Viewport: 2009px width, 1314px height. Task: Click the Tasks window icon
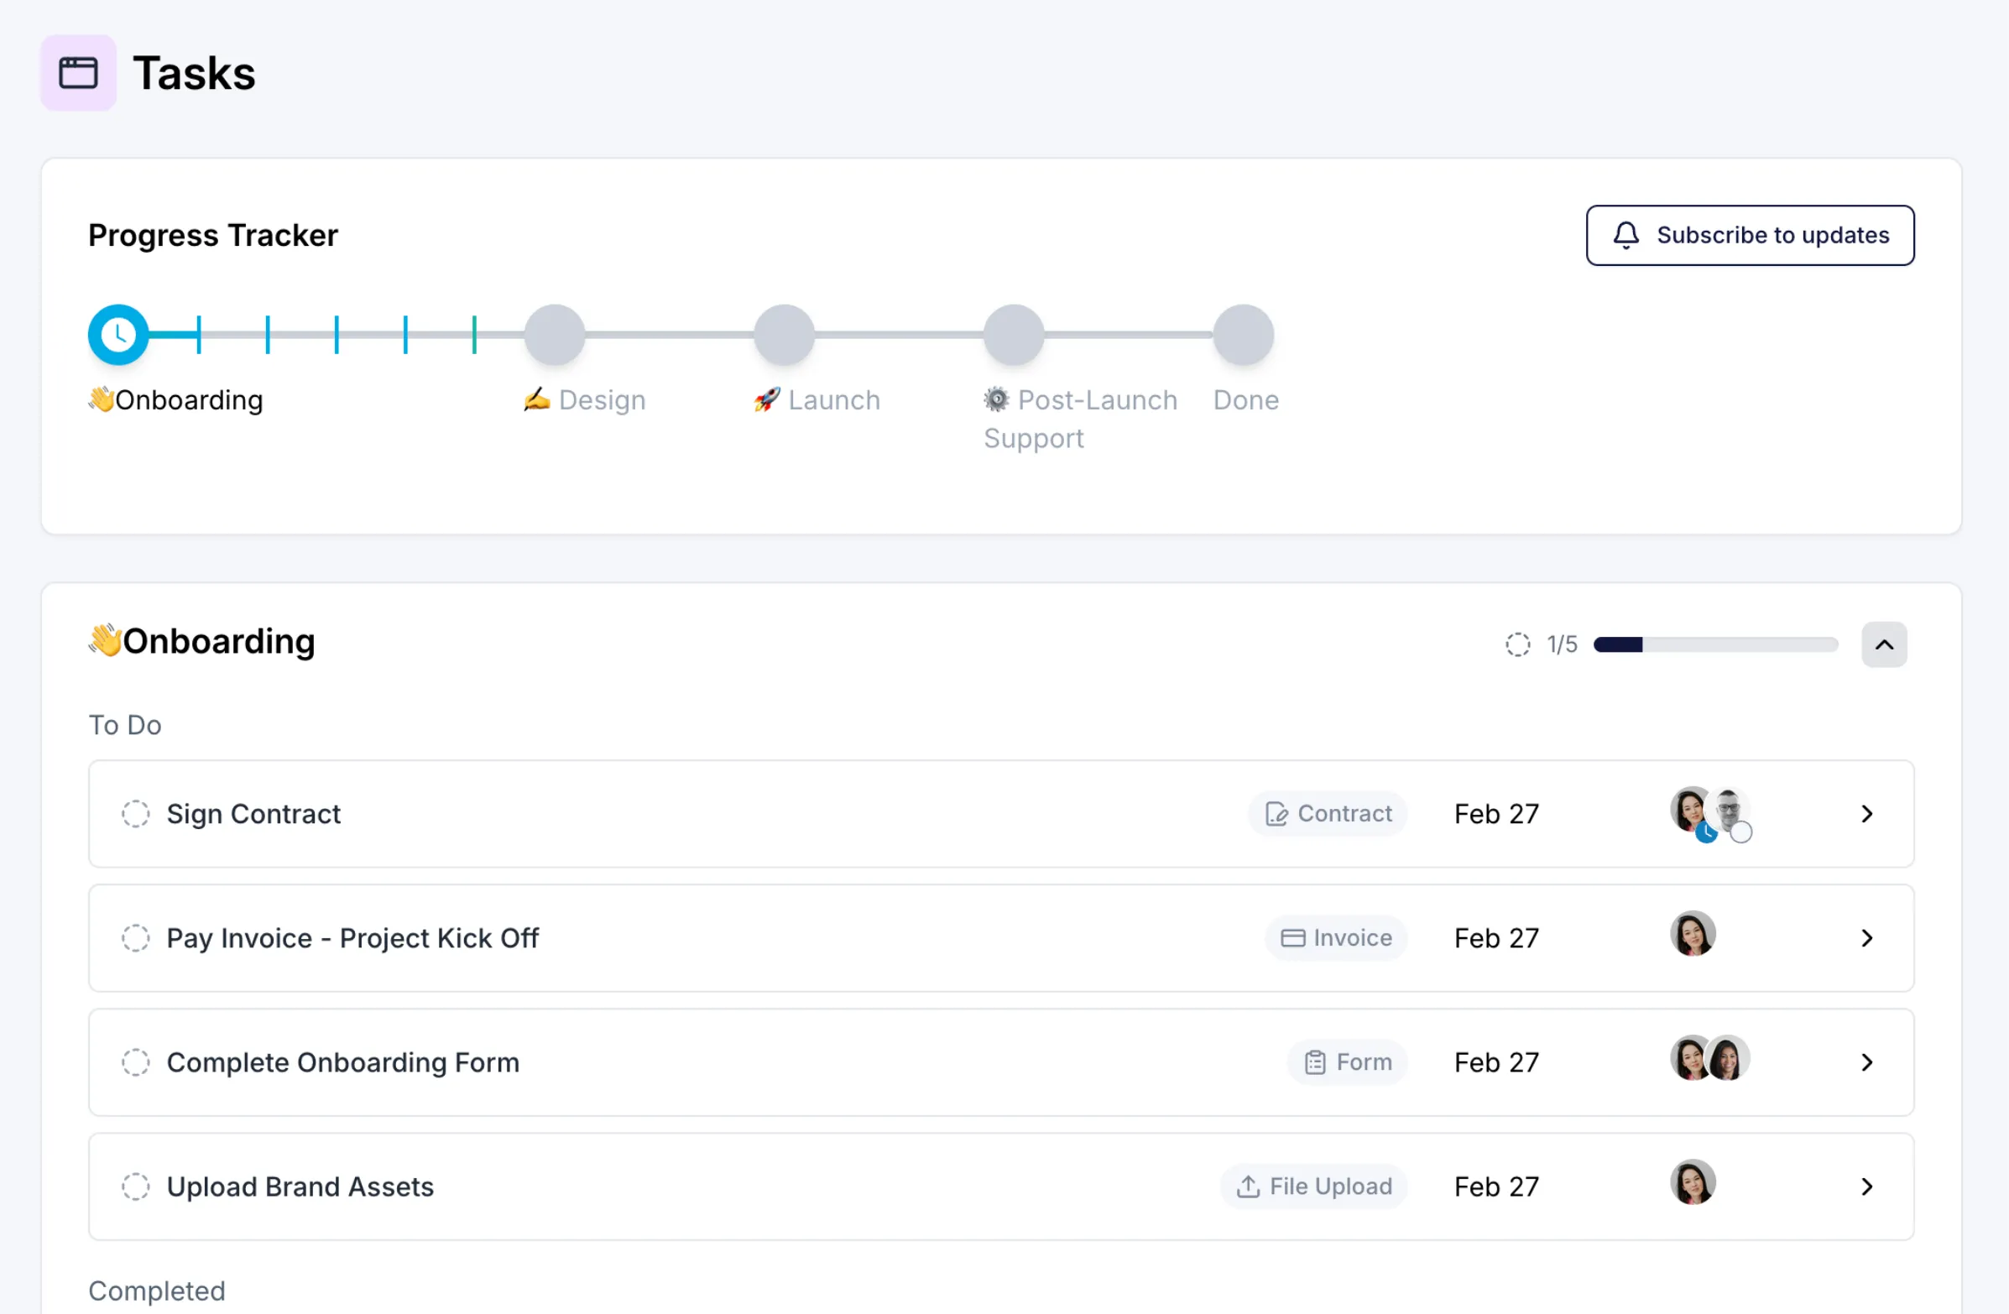coord(78,72)
